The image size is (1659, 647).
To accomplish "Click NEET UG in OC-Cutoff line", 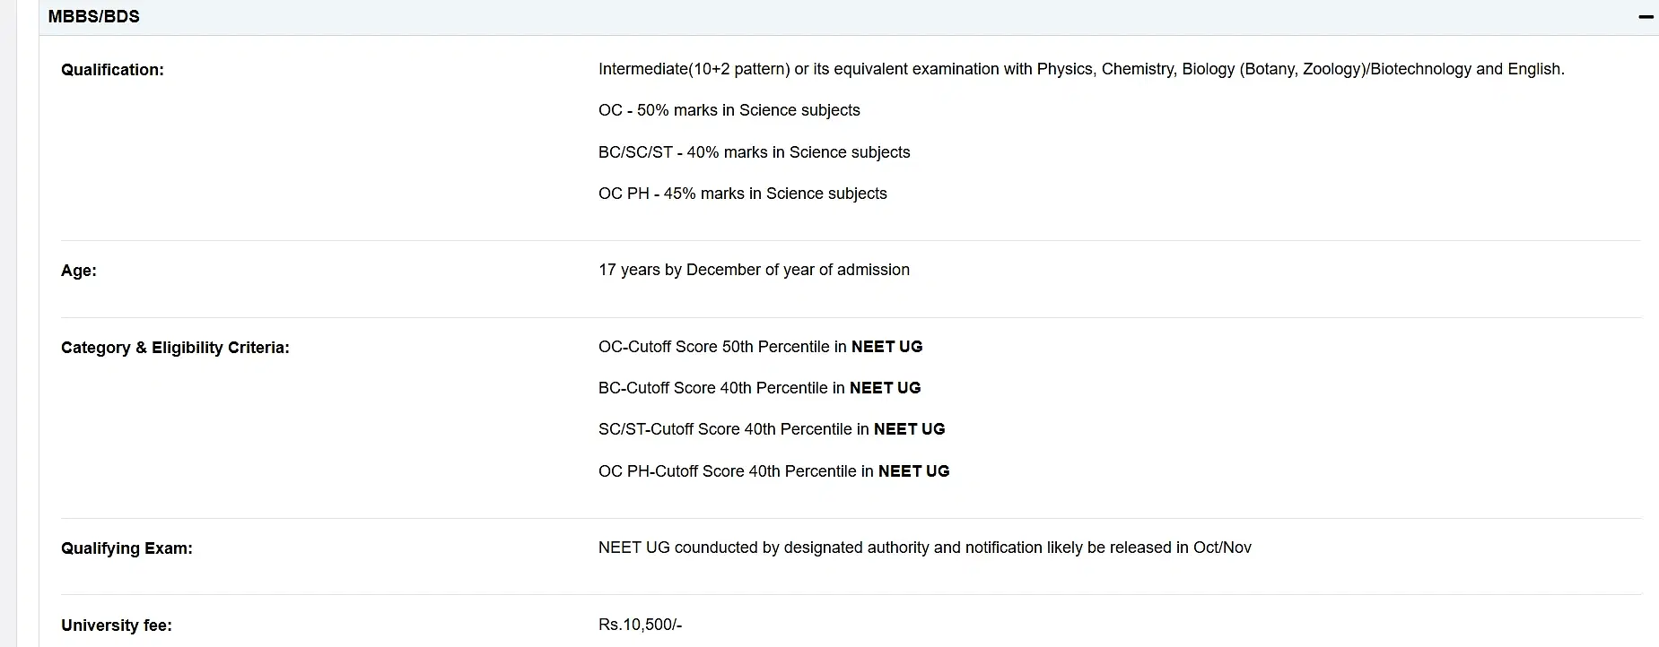I will [886, 347].
